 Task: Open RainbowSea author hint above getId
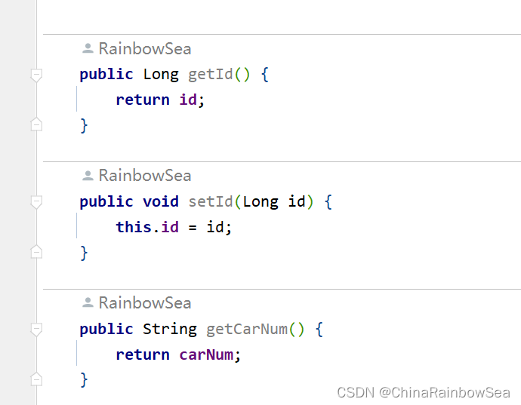click(145, 49)
